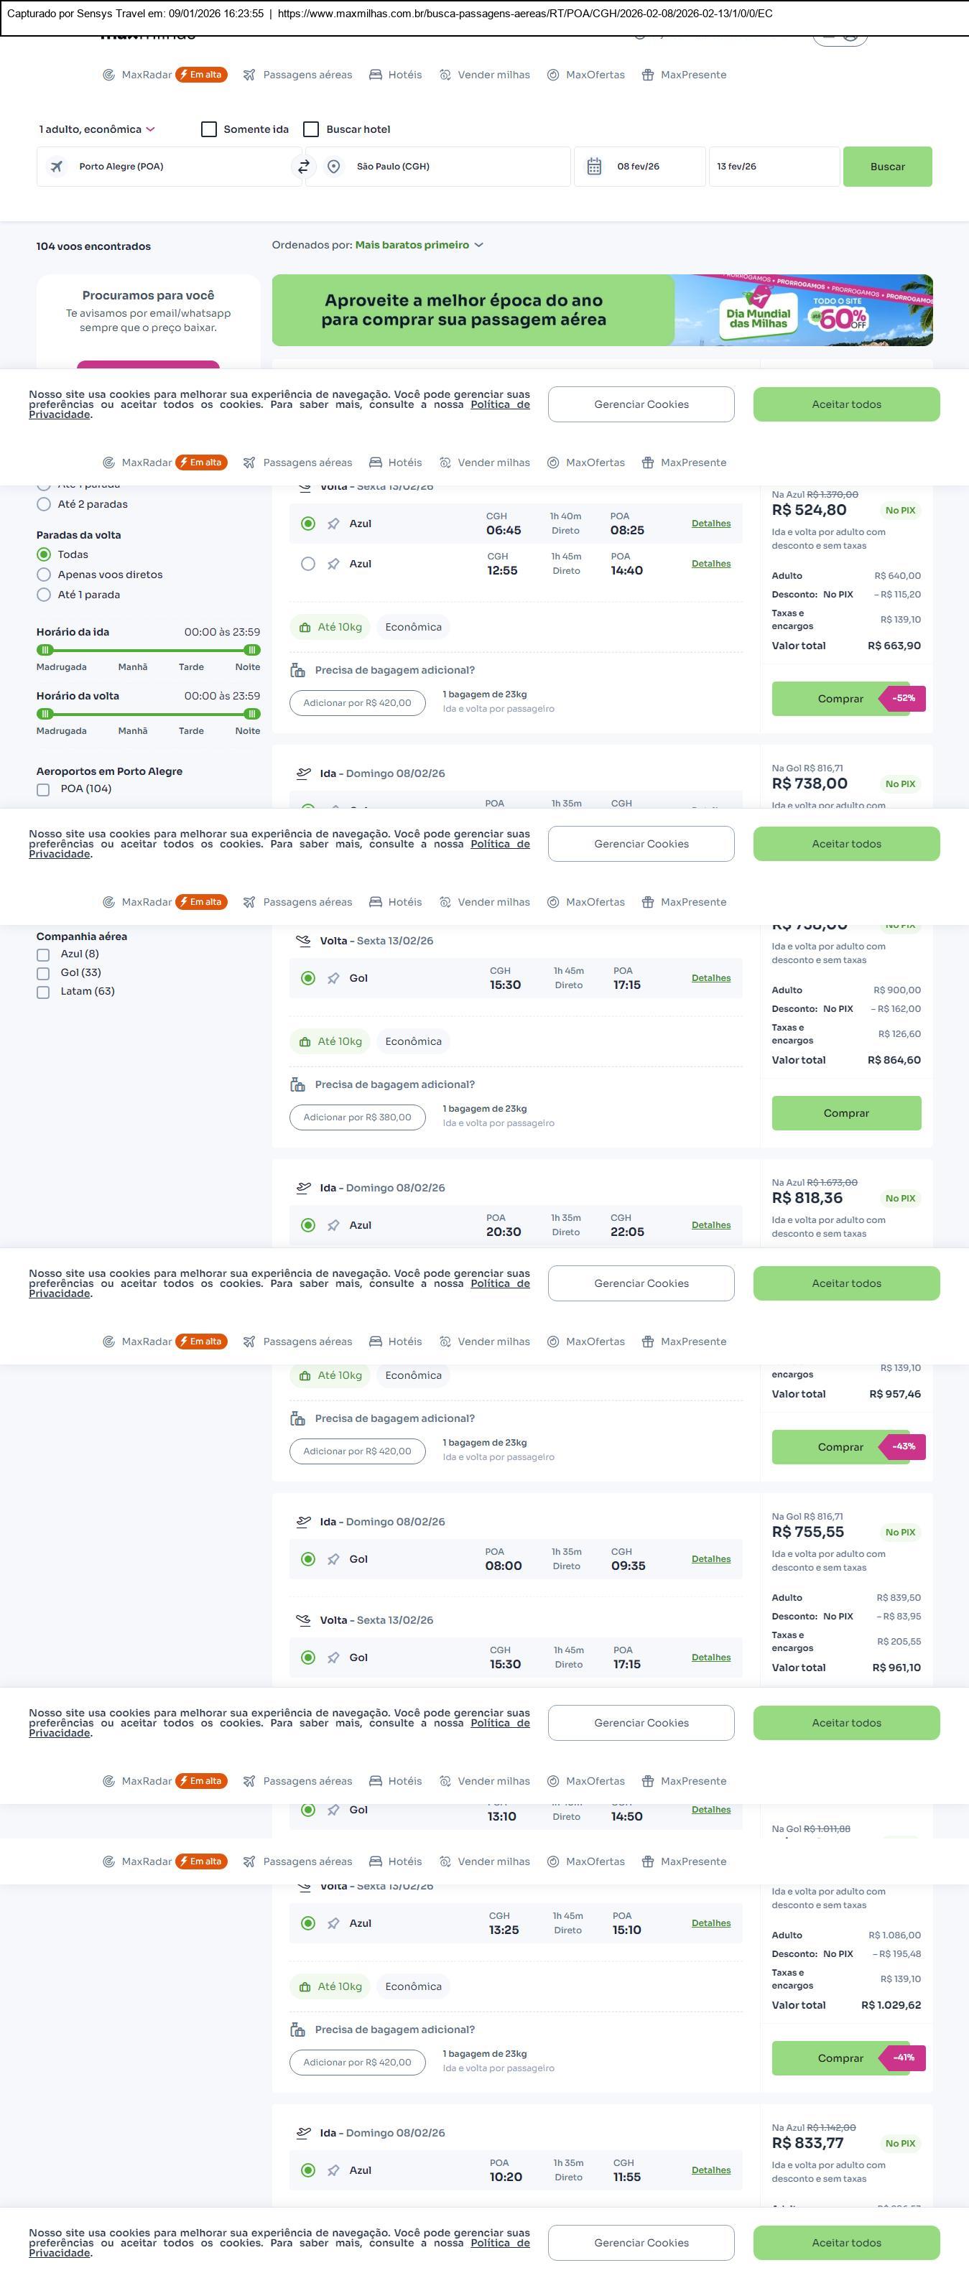The width and height of the screenshot is (969, 2278).
Task: Click the airplane icon in the Porto Alegre field
Action: [x=57, y=166]
